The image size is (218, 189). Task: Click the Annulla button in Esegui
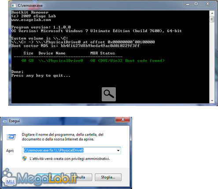pyautogui.click(x=79, y=177)
